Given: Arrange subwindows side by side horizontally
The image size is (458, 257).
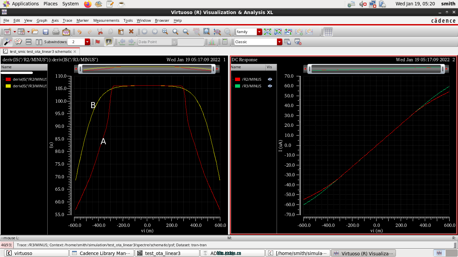Looking at the screenshot, I should (39, 42).
